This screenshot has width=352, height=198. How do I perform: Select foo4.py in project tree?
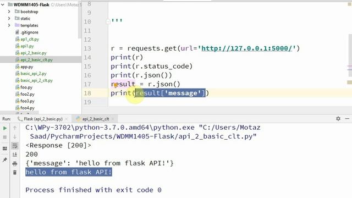[28, 108]
